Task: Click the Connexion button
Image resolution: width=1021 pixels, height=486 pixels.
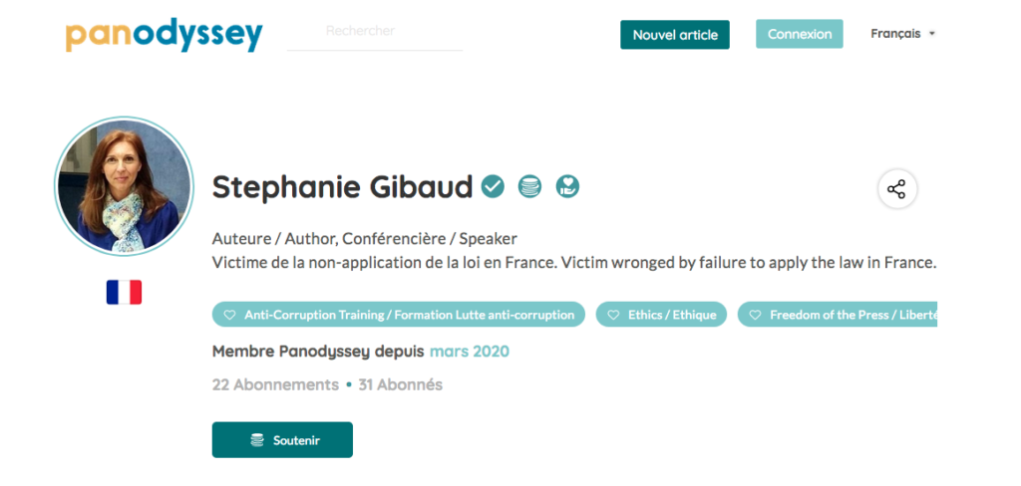Action: 799,34
